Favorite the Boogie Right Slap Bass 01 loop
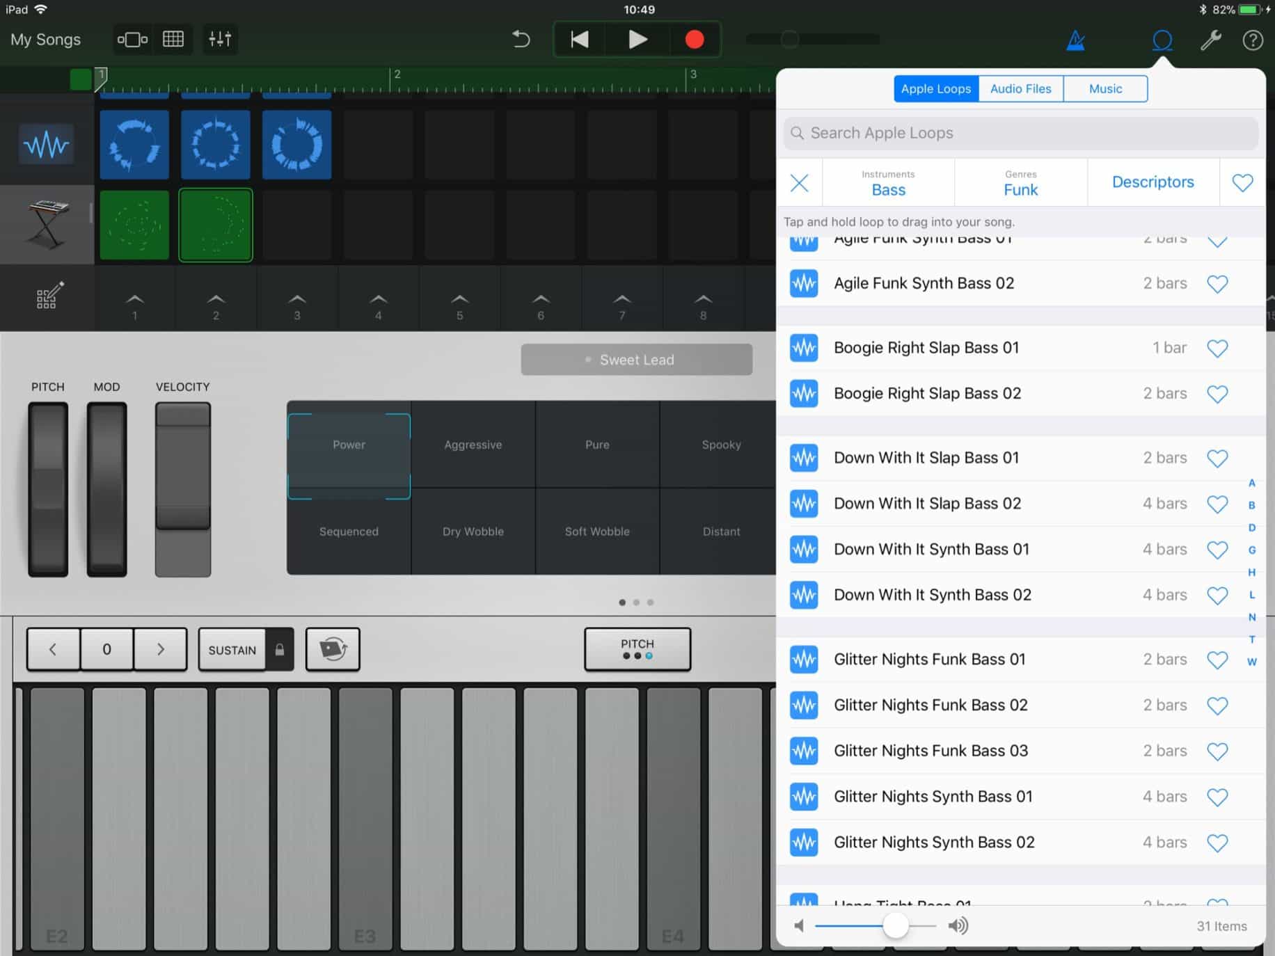This screenshot has width=1275, height=956. tap(1218, 348)
